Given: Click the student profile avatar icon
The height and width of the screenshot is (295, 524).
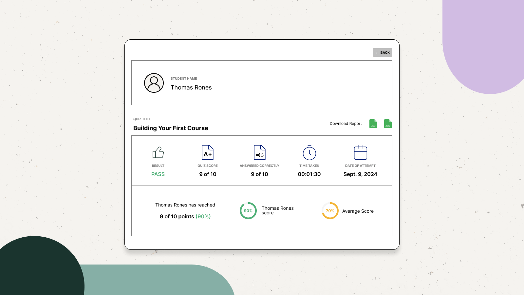Looking at the screenshot, I should pyautogui.click(x=154, y=83).
